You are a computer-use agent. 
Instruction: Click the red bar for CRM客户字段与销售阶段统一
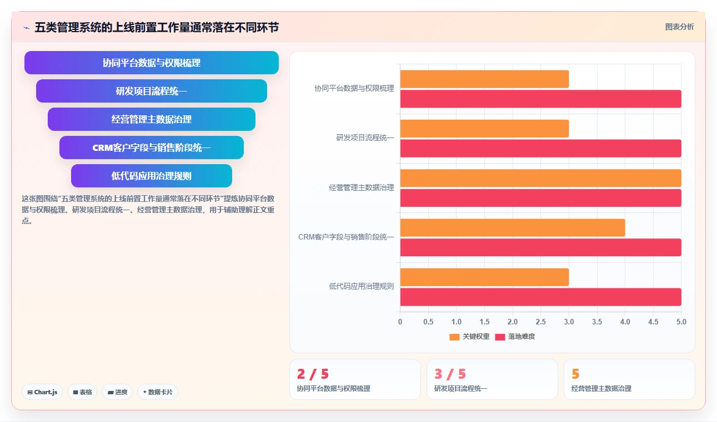(x=540, y=247)
